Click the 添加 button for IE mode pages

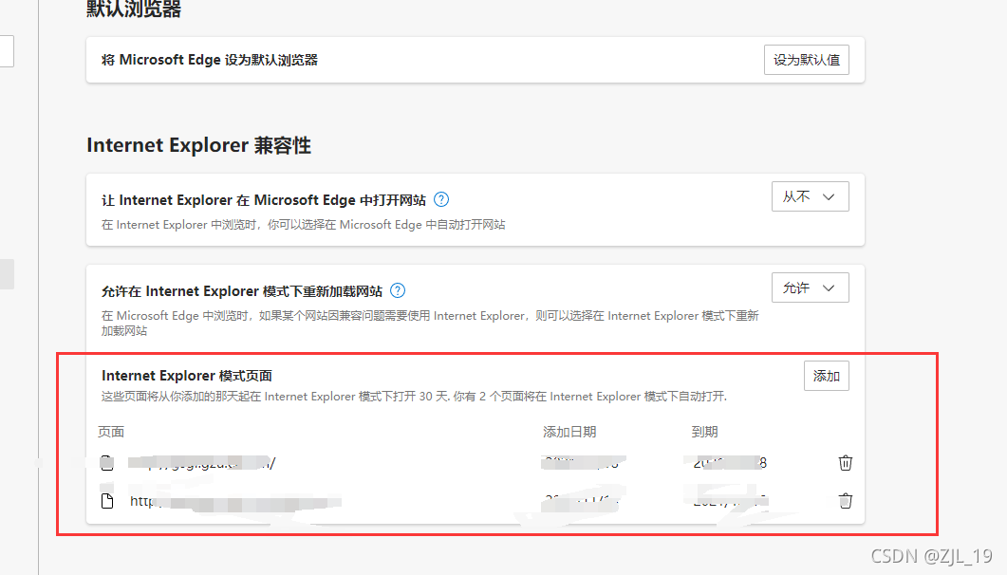point(826,376)
